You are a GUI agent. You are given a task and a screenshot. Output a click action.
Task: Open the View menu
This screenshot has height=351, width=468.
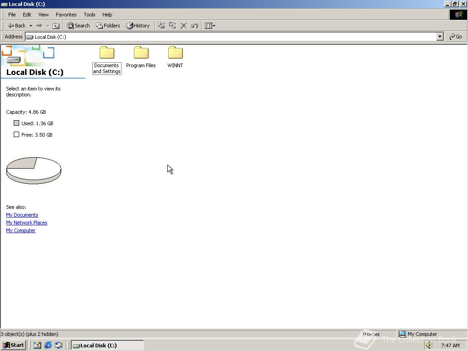point(43,15)
